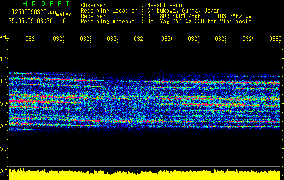Click the Receiving Location field label
Screen dimensions: 284x180
109,10
